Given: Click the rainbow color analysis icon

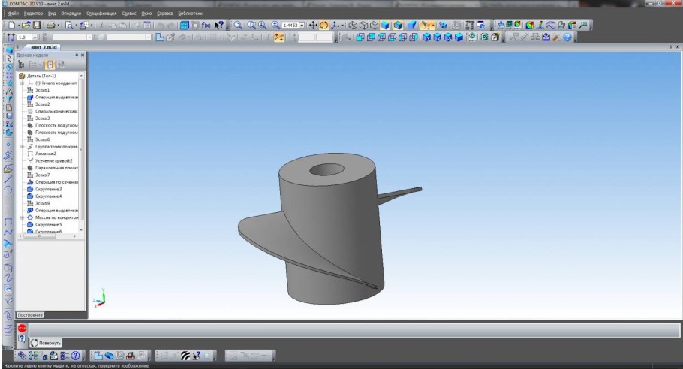Looking at the screenshot, I should 530,25.
